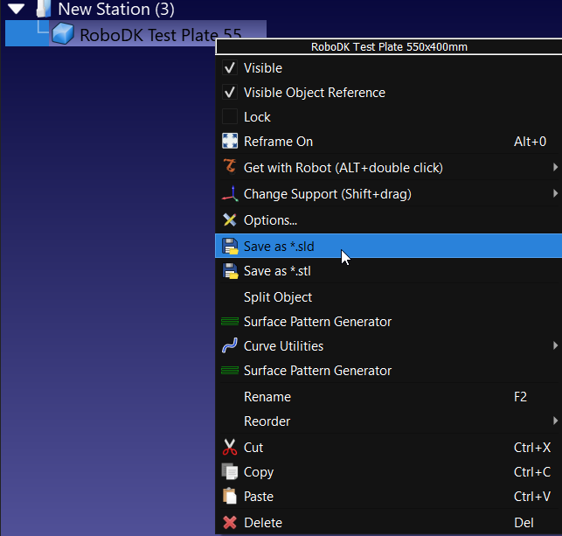Expand the Reorder submenu arrow
The width and height of the screenshot is (562, 536).
(x=555, y=421)
